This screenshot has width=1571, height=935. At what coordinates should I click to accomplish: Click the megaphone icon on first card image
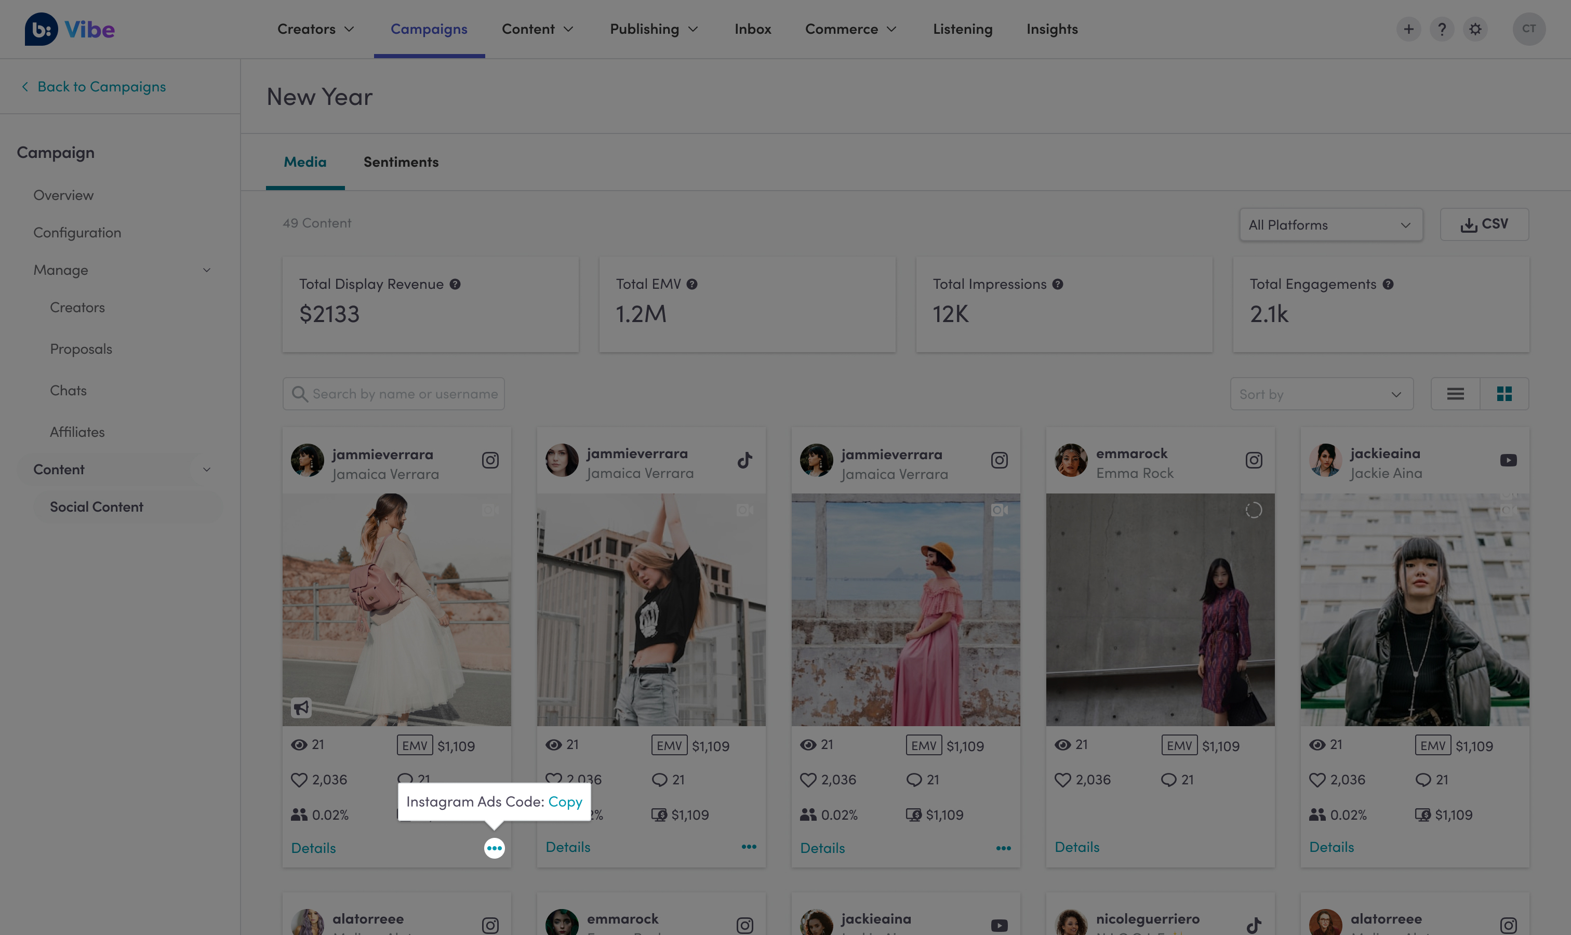[301, 707]
